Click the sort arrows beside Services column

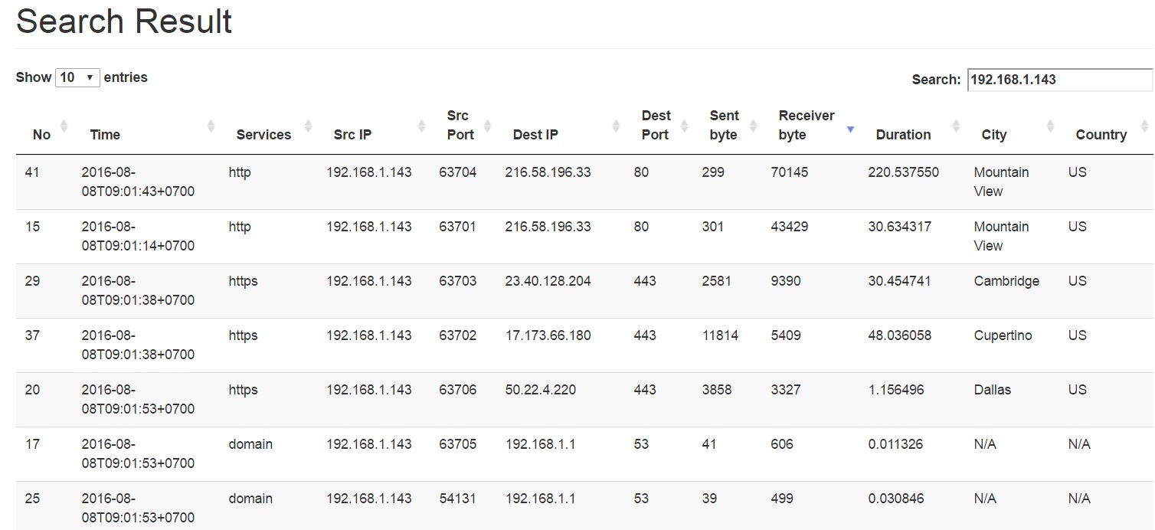pos(308,126)
